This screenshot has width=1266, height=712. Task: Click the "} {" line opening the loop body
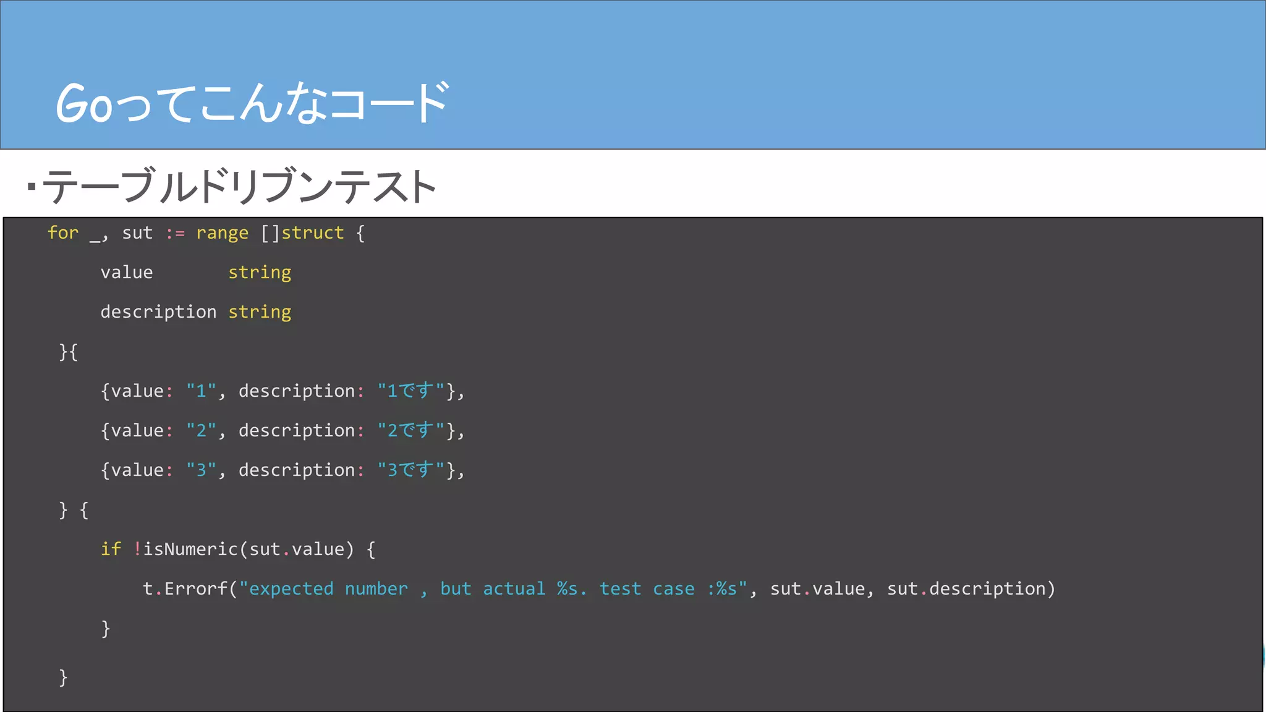click(x=74, y=511)
